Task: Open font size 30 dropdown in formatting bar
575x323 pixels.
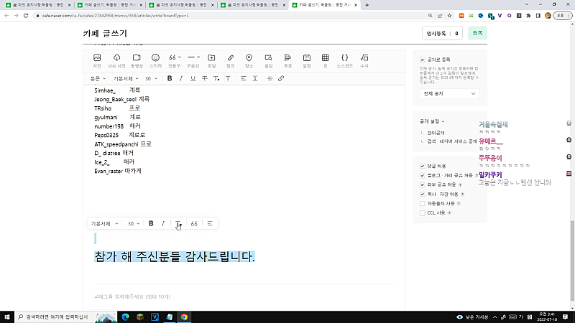Action: (151, 78)
